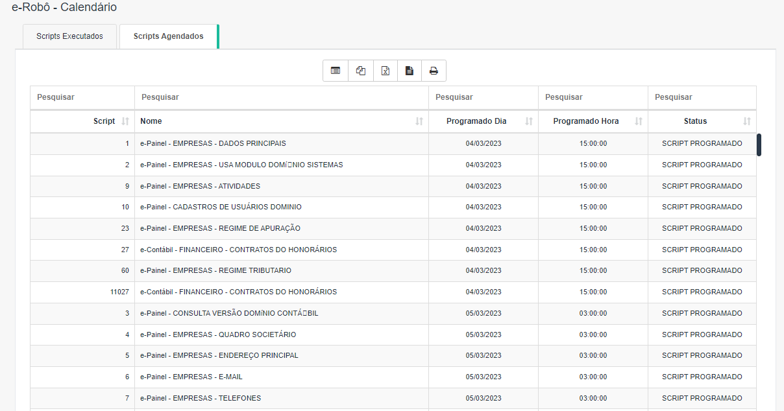Sort using the Nome column sort arrows

tap(419, 121)
